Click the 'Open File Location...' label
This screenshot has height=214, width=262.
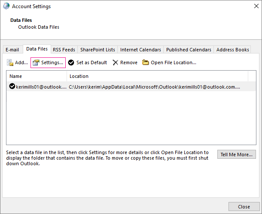(x=174, y=62)
